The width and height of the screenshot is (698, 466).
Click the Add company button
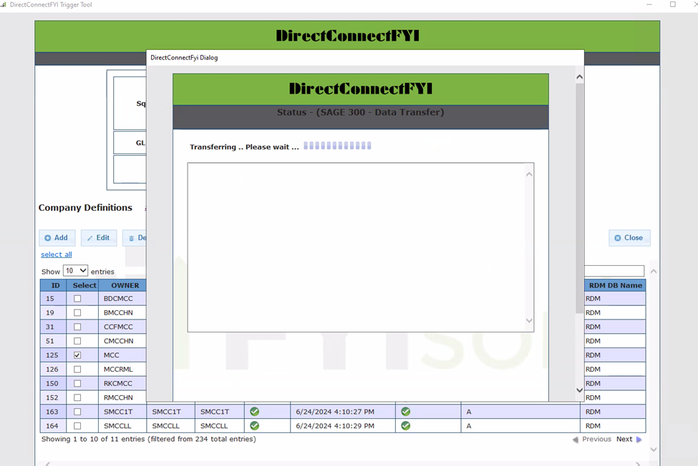click(57, 238)
